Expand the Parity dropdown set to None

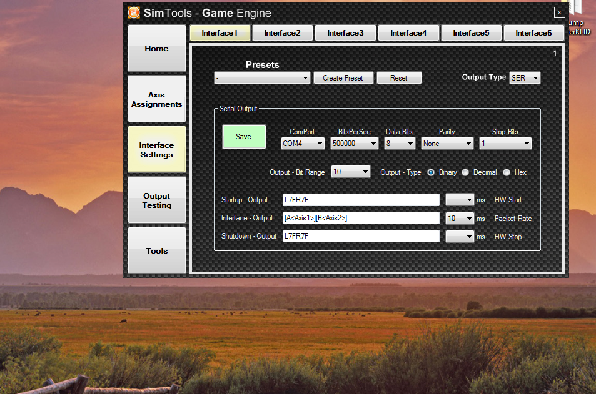447,144
